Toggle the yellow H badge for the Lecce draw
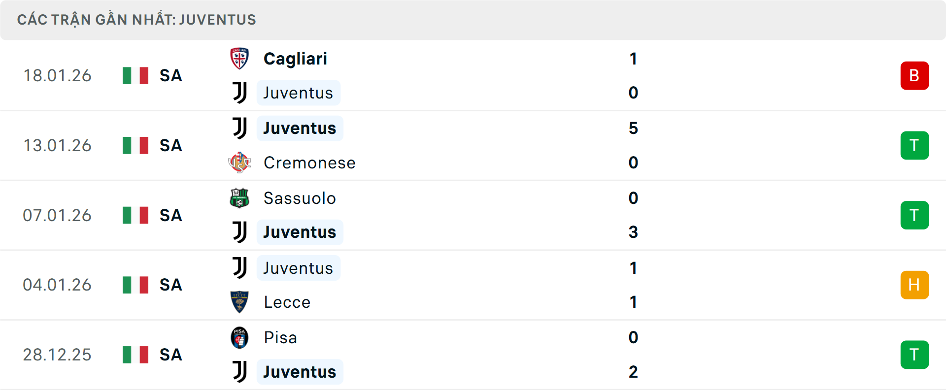 [x=915, y=285]
